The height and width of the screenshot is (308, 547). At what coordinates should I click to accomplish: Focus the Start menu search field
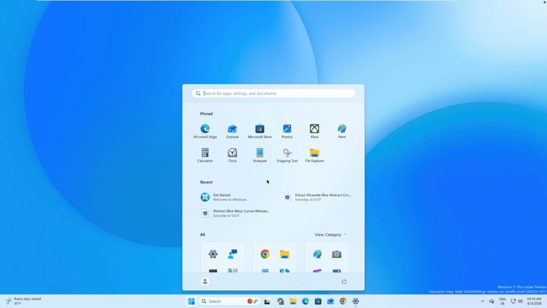pos(273,93)
